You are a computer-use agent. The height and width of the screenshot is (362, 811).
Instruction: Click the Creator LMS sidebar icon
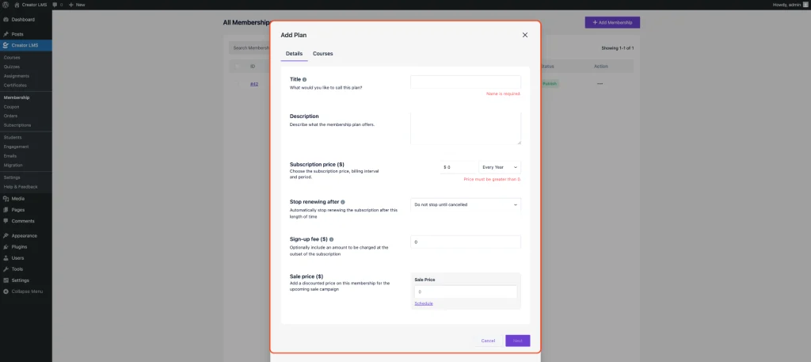(6, 45)
